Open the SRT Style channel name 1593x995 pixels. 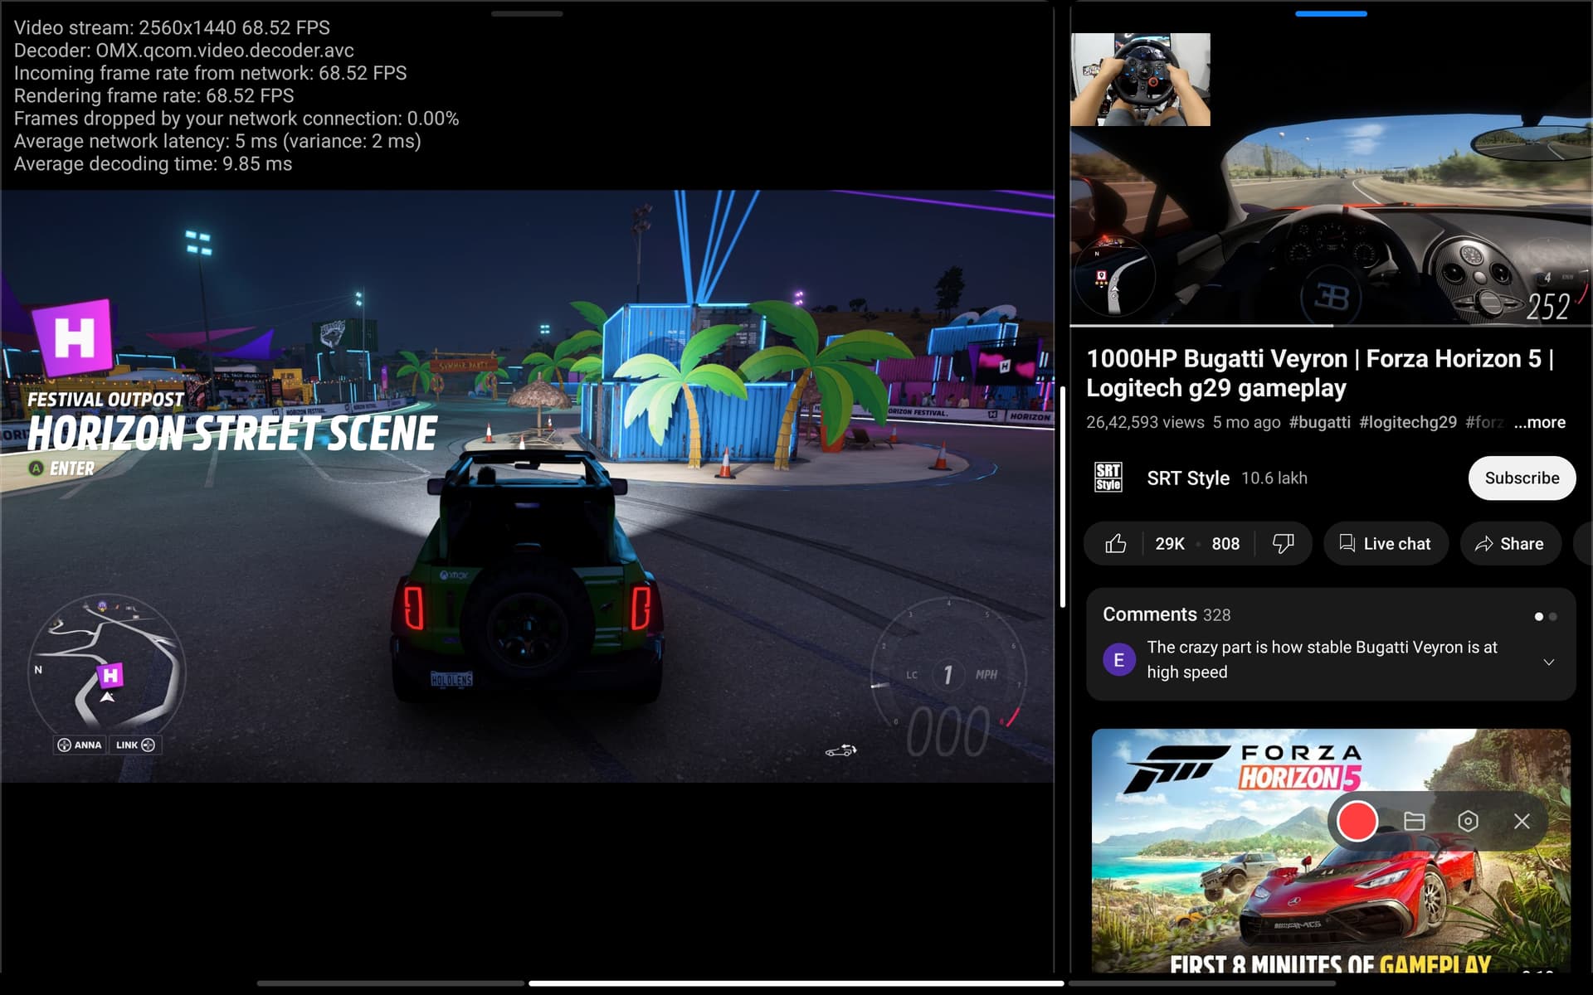coord(1188,478)
